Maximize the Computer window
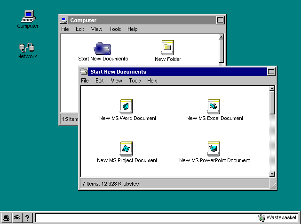 [x=221, y=20]
